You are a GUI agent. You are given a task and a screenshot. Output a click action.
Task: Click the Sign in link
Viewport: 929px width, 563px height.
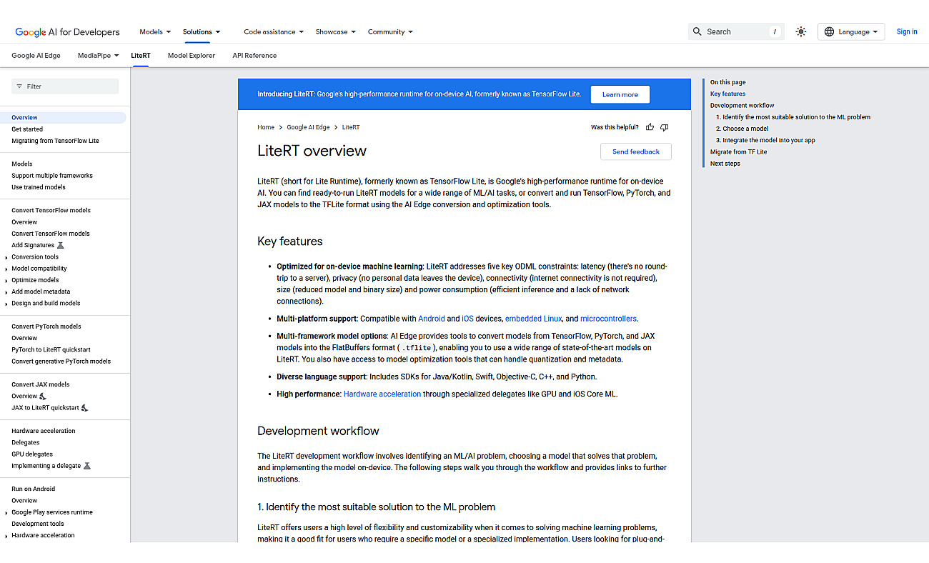tap(907, 31)
